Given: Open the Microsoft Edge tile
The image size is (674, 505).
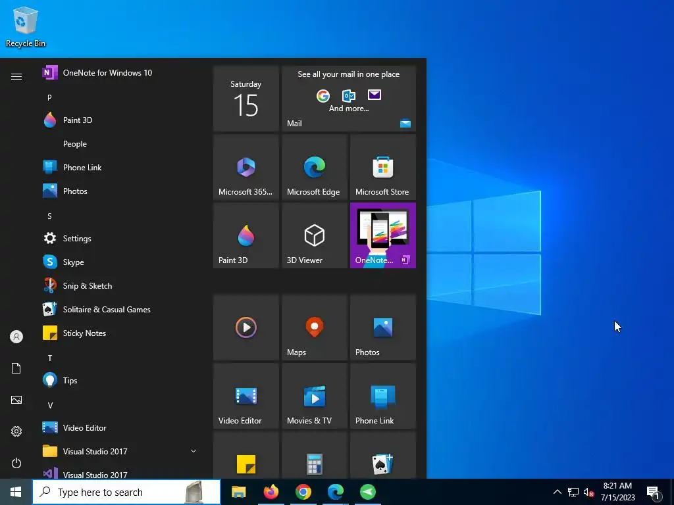Looking at the screenshot, I should point(315,167).
